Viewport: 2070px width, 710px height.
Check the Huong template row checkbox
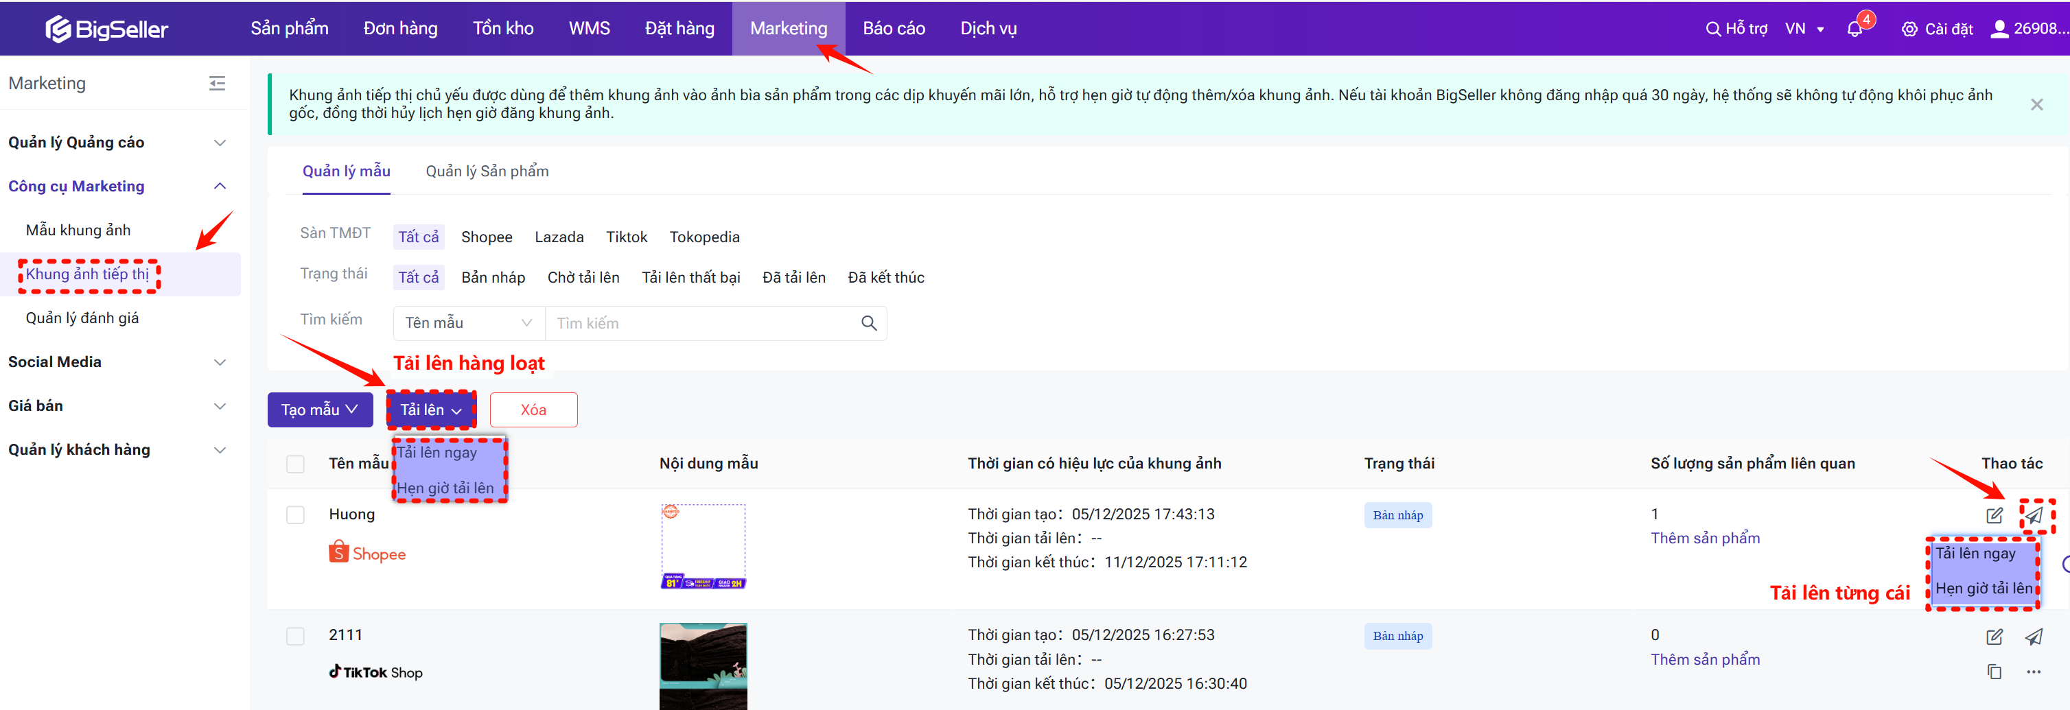(x=296, y=514)
